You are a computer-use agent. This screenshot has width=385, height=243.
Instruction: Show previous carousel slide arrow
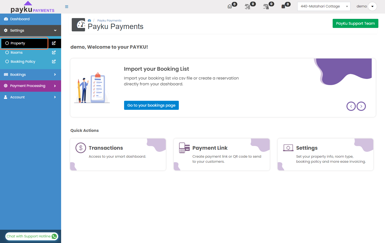[351, 106]
